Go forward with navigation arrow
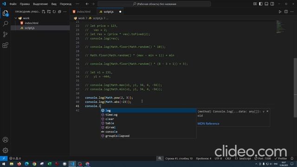Screen dimensions: 297x167 93,4
